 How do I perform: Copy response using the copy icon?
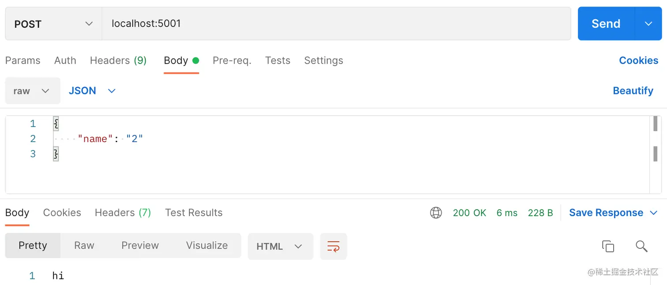pyautogui.click(x=608, y=246)
